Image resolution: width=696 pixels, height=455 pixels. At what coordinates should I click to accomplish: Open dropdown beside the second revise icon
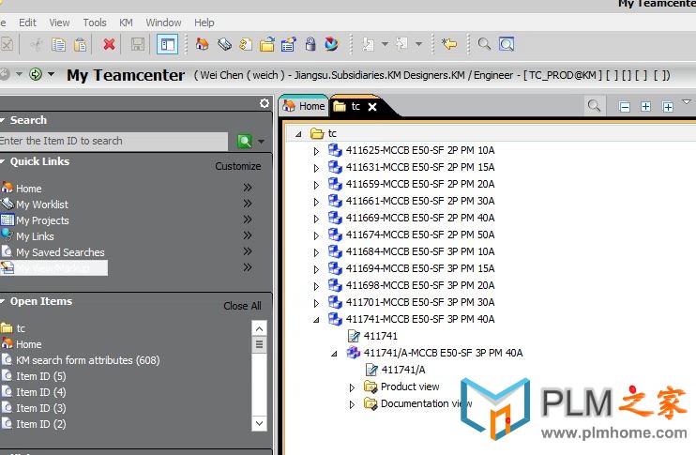pos(418,44)
